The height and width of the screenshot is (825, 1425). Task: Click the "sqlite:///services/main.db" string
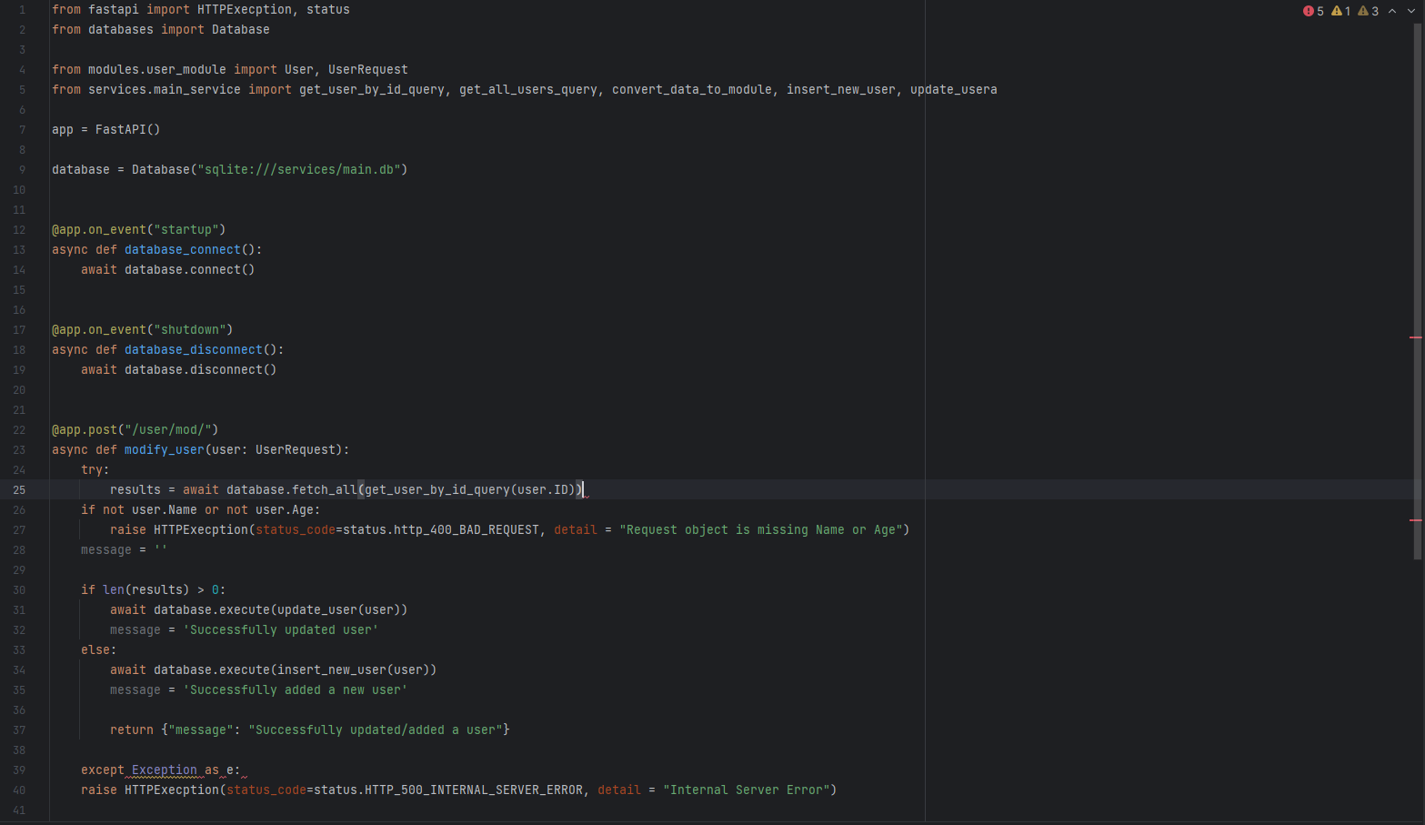[299, 169]
